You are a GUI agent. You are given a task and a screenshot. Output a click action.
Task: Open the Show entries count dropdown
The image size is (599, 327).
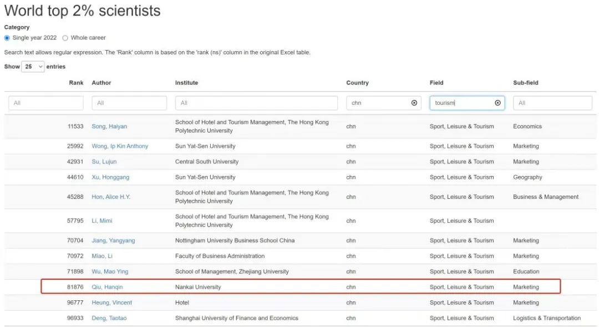(x=33, y=67)
